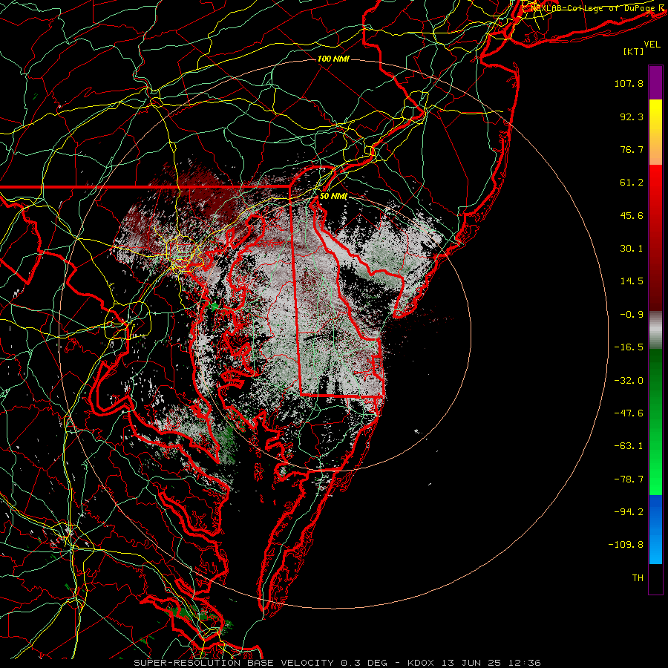Click the -16.5 velocity scale value

pos(629,347)
